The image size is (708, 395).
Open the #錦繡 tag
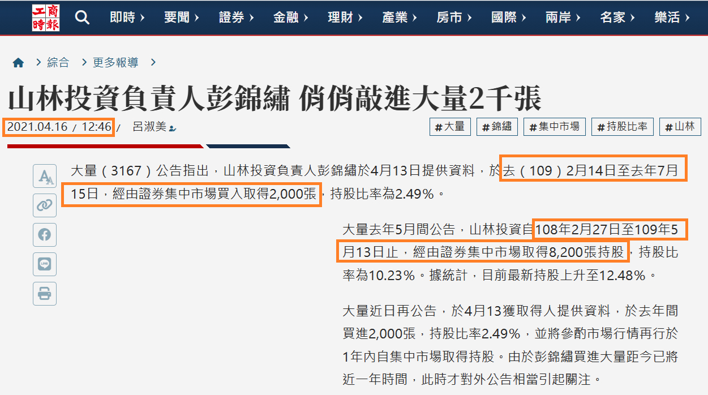point(497,127)
